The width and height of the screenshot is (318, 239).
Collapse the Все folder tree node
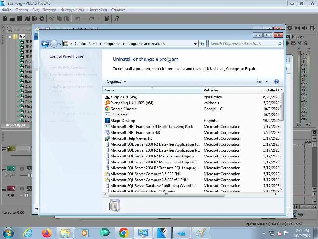point(10,37)
